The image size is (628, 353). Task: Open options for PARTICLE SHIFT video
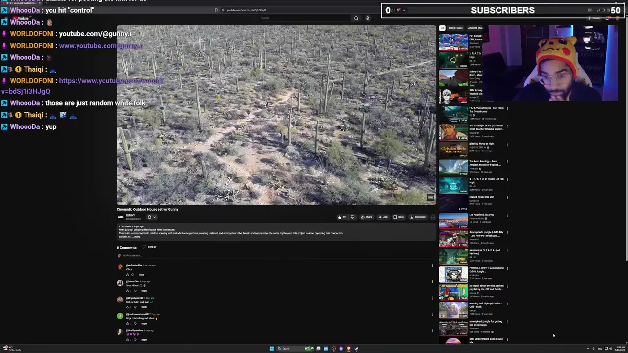coord(507,268)
